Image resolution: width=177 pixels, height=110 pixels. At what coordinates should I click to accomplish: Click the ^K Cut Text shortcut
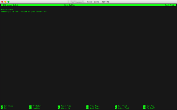[121, 106]
